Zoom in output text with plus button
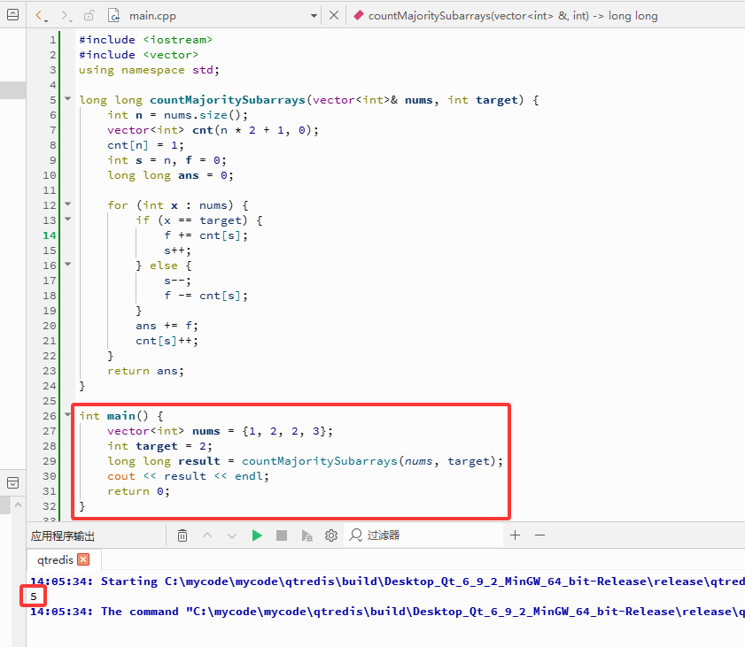 point(515,535)
